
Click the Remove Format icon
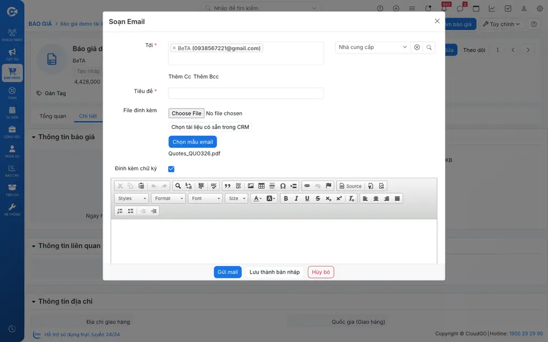[352, 199]
